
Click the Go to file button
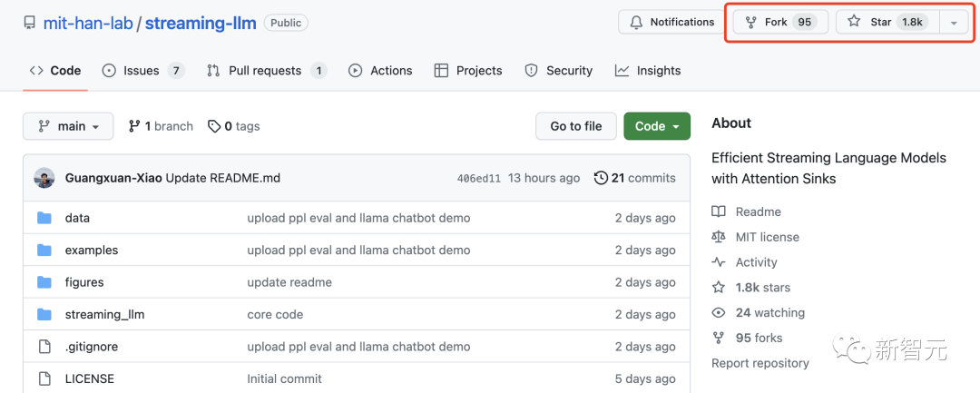[575, 126]
